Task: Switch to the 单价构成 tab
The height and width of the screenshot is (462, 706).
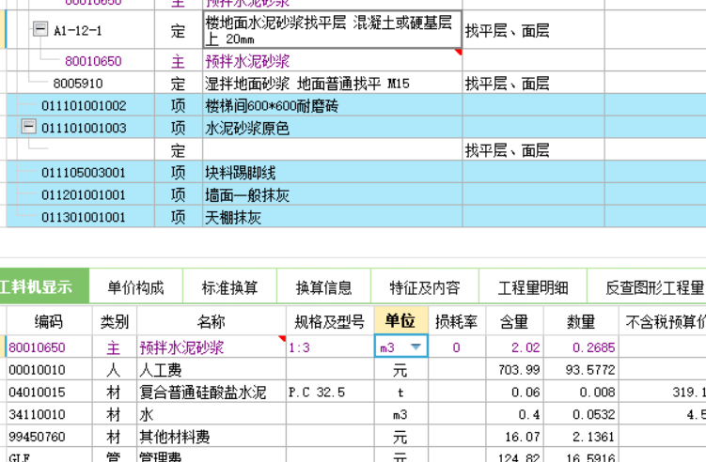Action: (135, 287)
